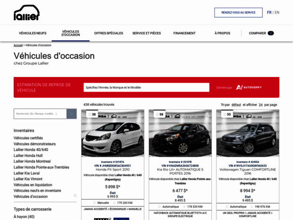
Task: Open Honda Fit Sport 2010 title
Action: (x=112, y=169)
